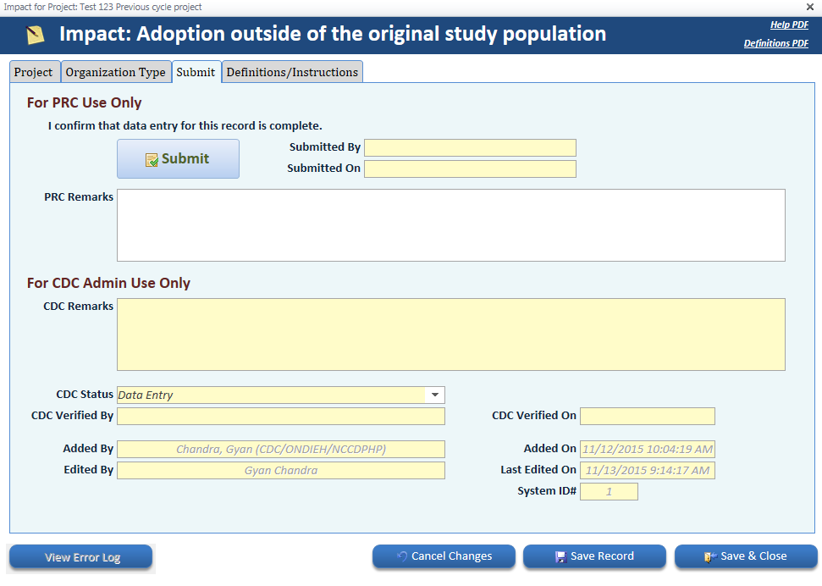Viewport: 822px width, 586px height.
Task: Click Cancel Changes button
Action: [444, 556]
